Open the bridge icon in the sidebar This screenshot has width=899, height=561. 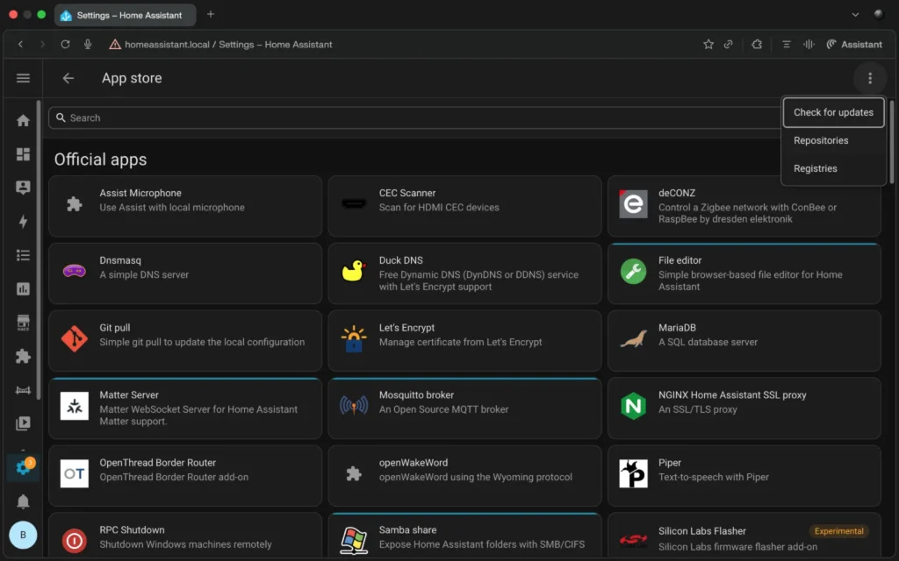tap(23, 390)
